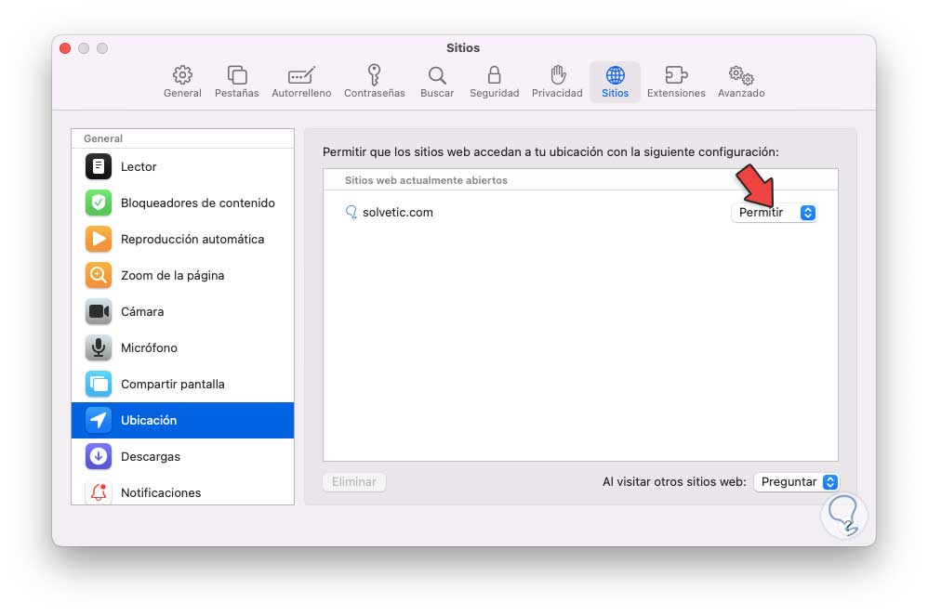This screenshot has width=928, height=615.
Task: Select the Lector row label
Action: tap(139, 167)
